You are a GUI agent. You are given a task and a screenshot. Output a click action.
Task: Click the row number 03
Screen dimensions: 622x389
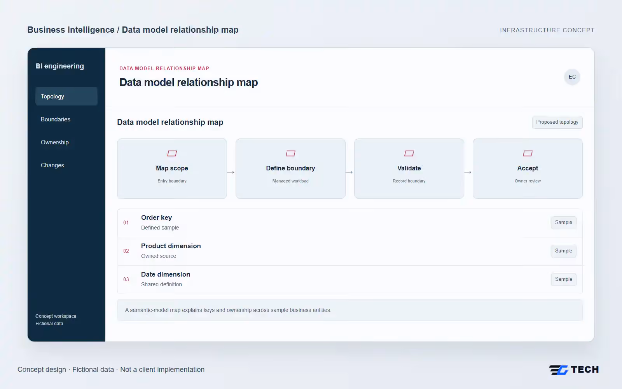[x=126, y=279]
